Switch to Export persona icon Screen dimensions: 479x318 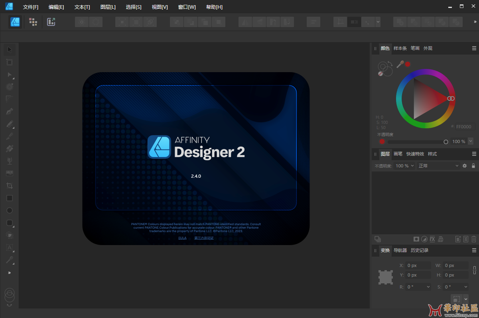[x=51, y=22]
